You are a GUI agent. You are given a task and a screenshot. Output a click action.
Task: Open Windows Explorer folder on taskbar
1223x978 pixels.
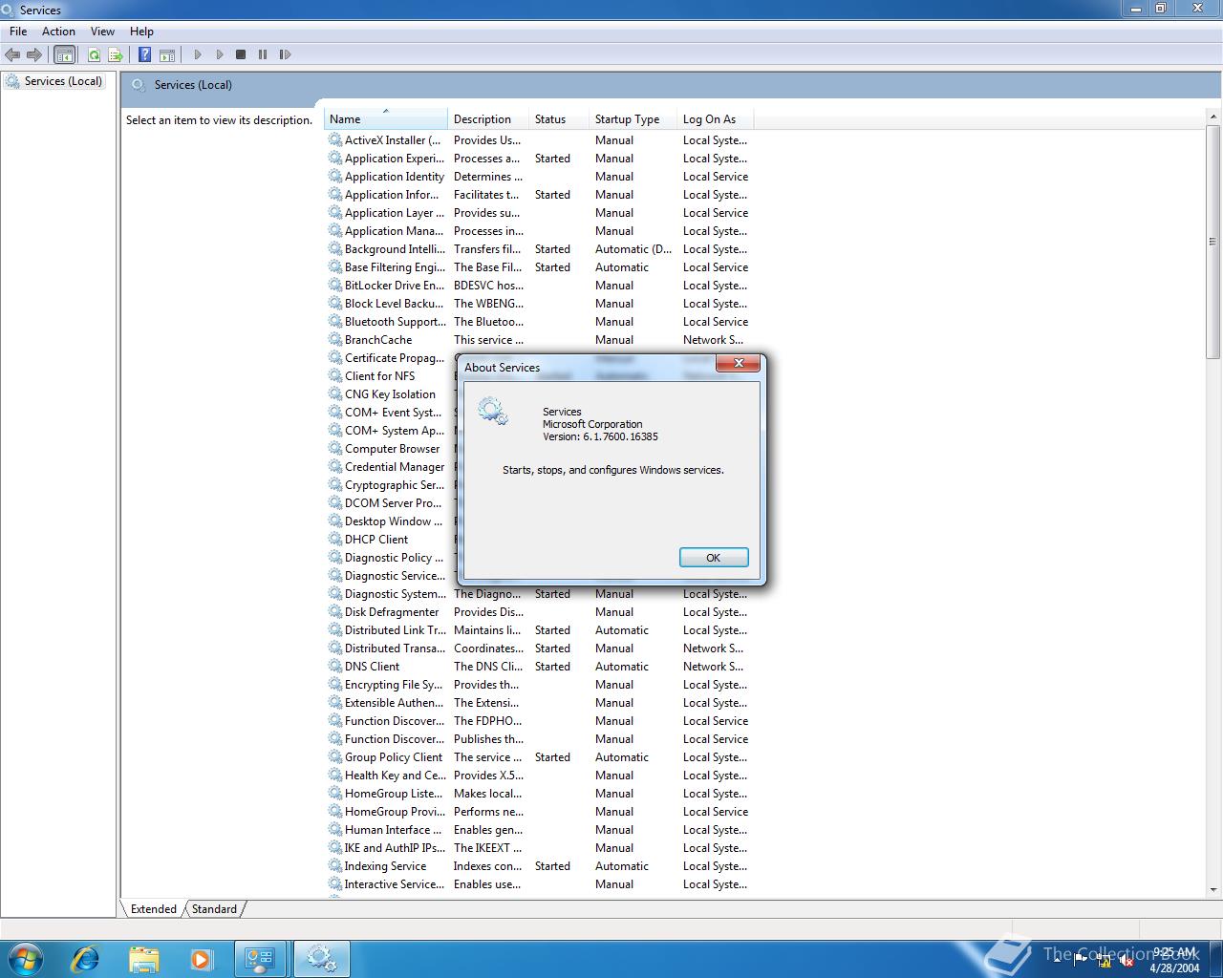tap(143, 958)
